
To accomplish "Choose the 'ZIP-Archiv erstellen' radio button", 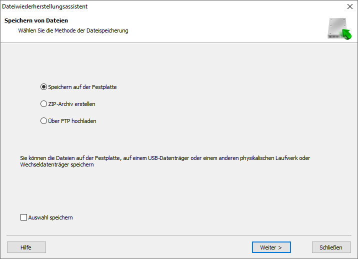I will [43, 104].
